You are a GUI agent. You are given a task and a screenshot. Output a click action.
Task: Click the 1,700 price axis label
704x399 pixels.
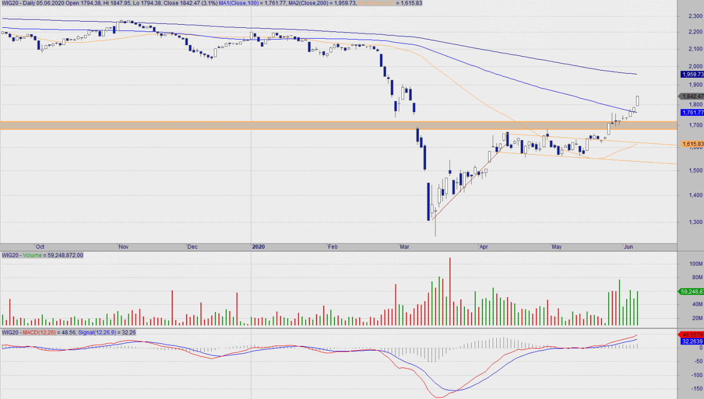click(x=695, y=125)
